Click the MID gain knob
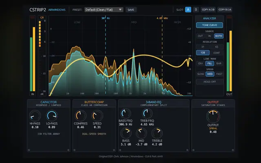This screenshot has width=261, height=163. click(142, 133)
